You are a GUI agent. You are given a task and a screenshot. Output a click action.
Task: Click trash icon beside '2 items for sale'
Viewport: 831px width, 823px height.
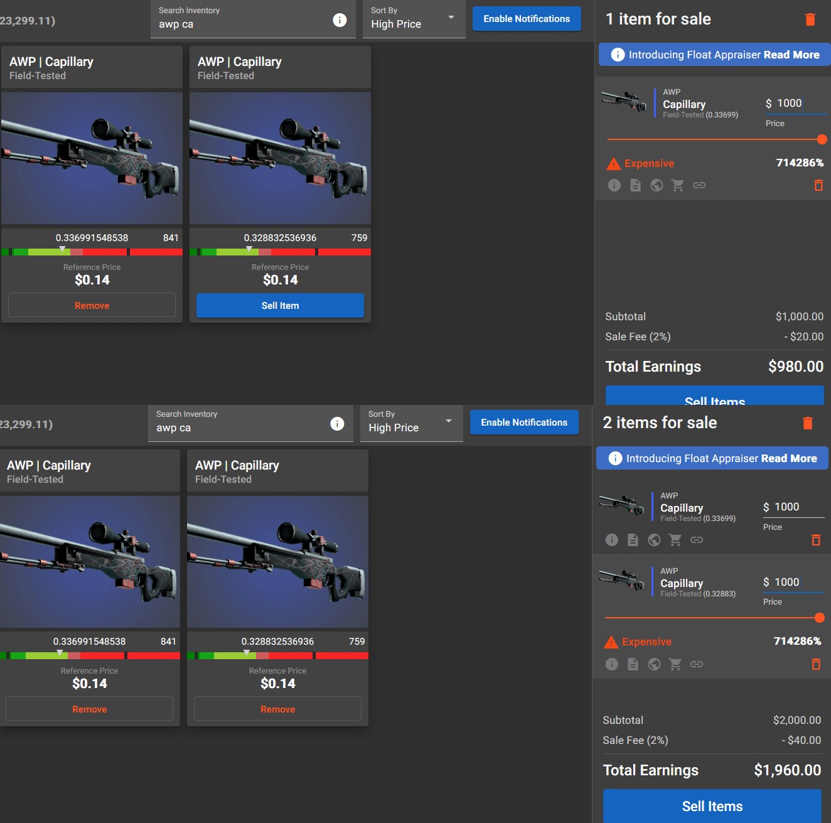click(x=808, y=423)
